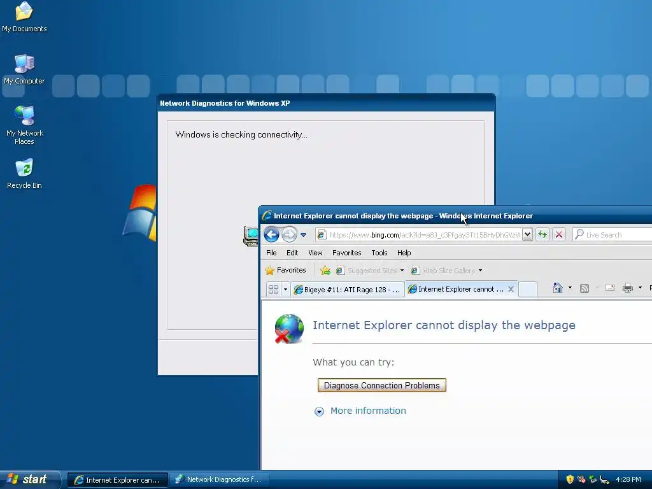The image size is (652, 489).
Task: Click the globe with red X error icon
Action: (x=289, y=329)
